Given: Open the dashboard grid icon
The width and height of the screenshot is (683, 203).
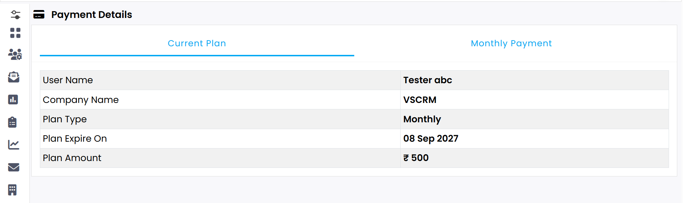Looking at the screenshot, I should [15, 33].
